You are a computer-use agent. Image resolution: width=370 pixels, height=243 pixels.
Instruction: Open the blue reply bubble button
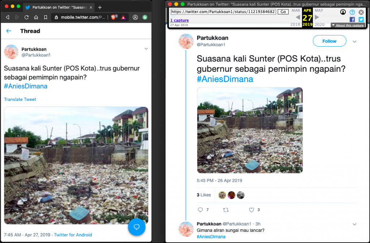(137, 227)
